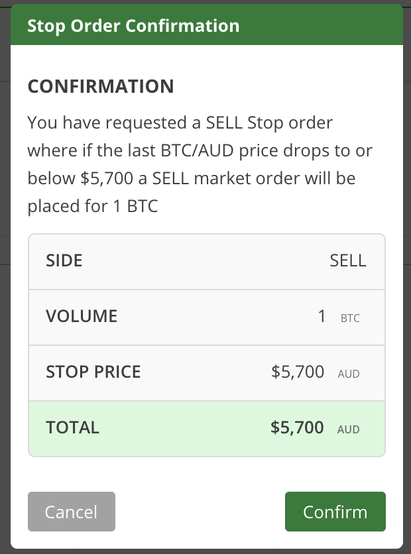Viewport: 411px width, 554px height.
Task: Click AUD unit in TOTAL row
Action: [349, 429]
